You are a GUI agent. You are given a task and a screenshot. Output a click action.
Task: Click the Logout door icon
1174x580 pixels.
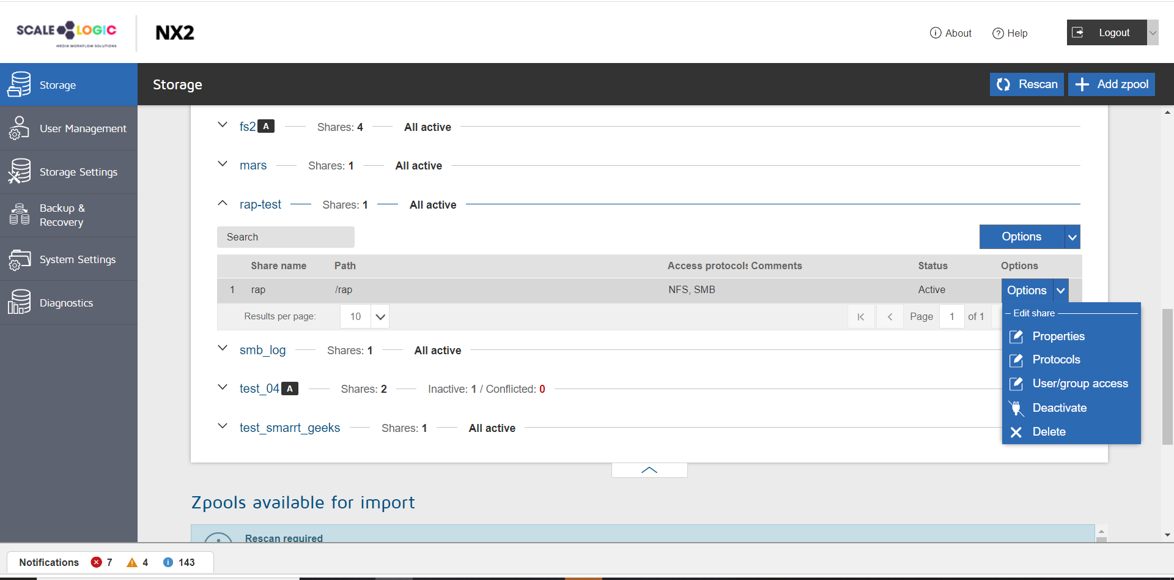pos(1078,32)
